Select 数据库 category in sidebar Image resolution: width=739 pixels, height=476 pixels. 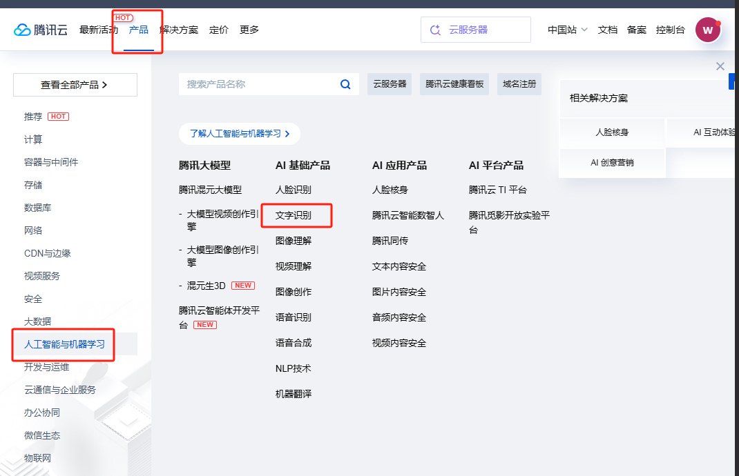(38, 208)
